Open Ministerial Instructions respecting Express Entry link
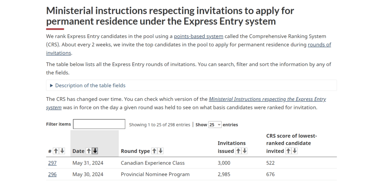 pos(267,100)
